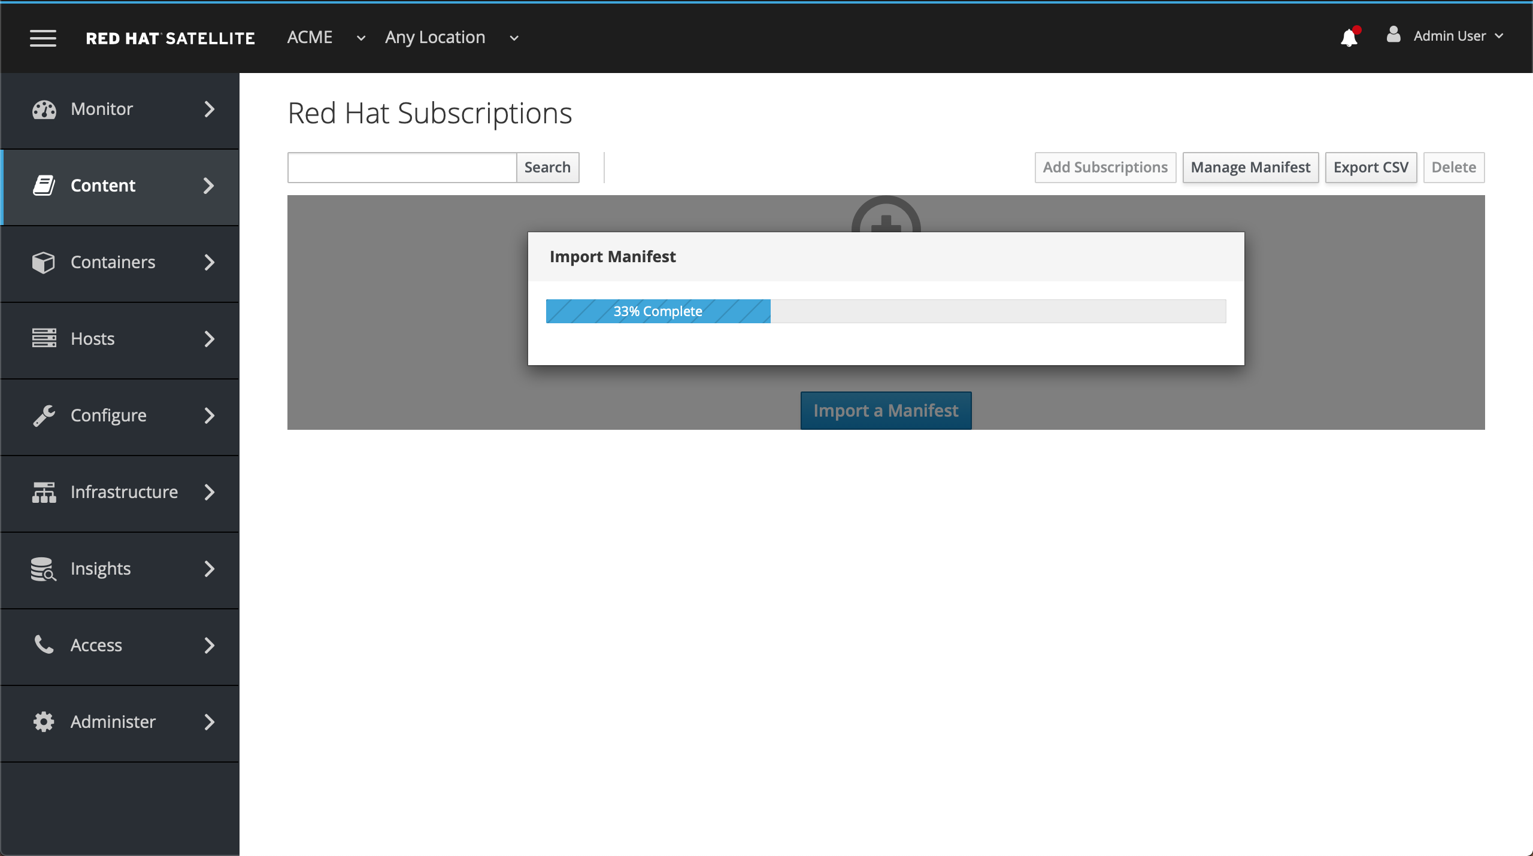Screen dimensions: 1533x856
Task: Click the Monitor dashboard icon
Action: [x=44, y=110]
